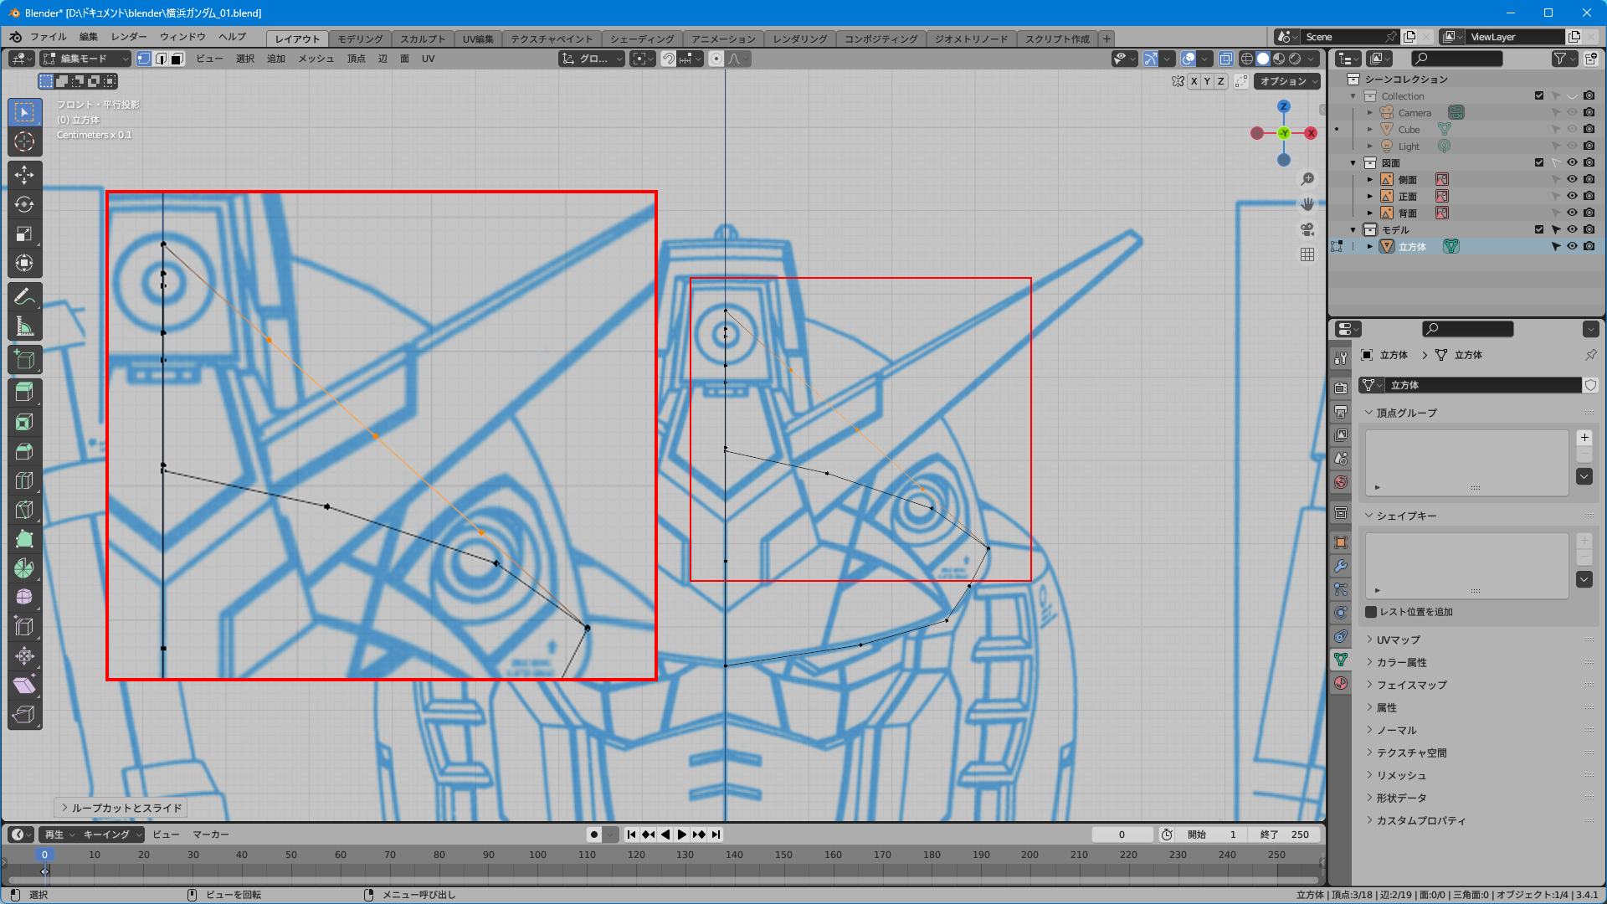Click frame 100 on the timeline
1607x904 pixels.
[x=537, y=855]
